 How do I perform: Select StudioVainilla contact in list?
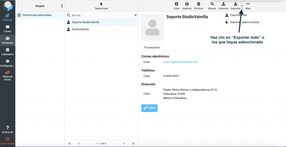80,29
